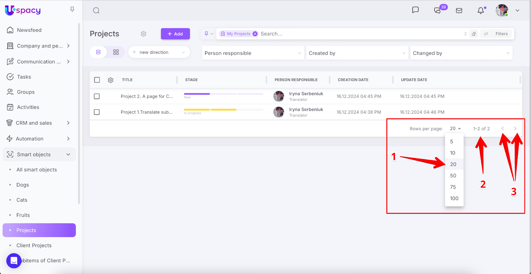Open chats icon with 20 badge
The image size is (531, 274).
pos(438,11)
